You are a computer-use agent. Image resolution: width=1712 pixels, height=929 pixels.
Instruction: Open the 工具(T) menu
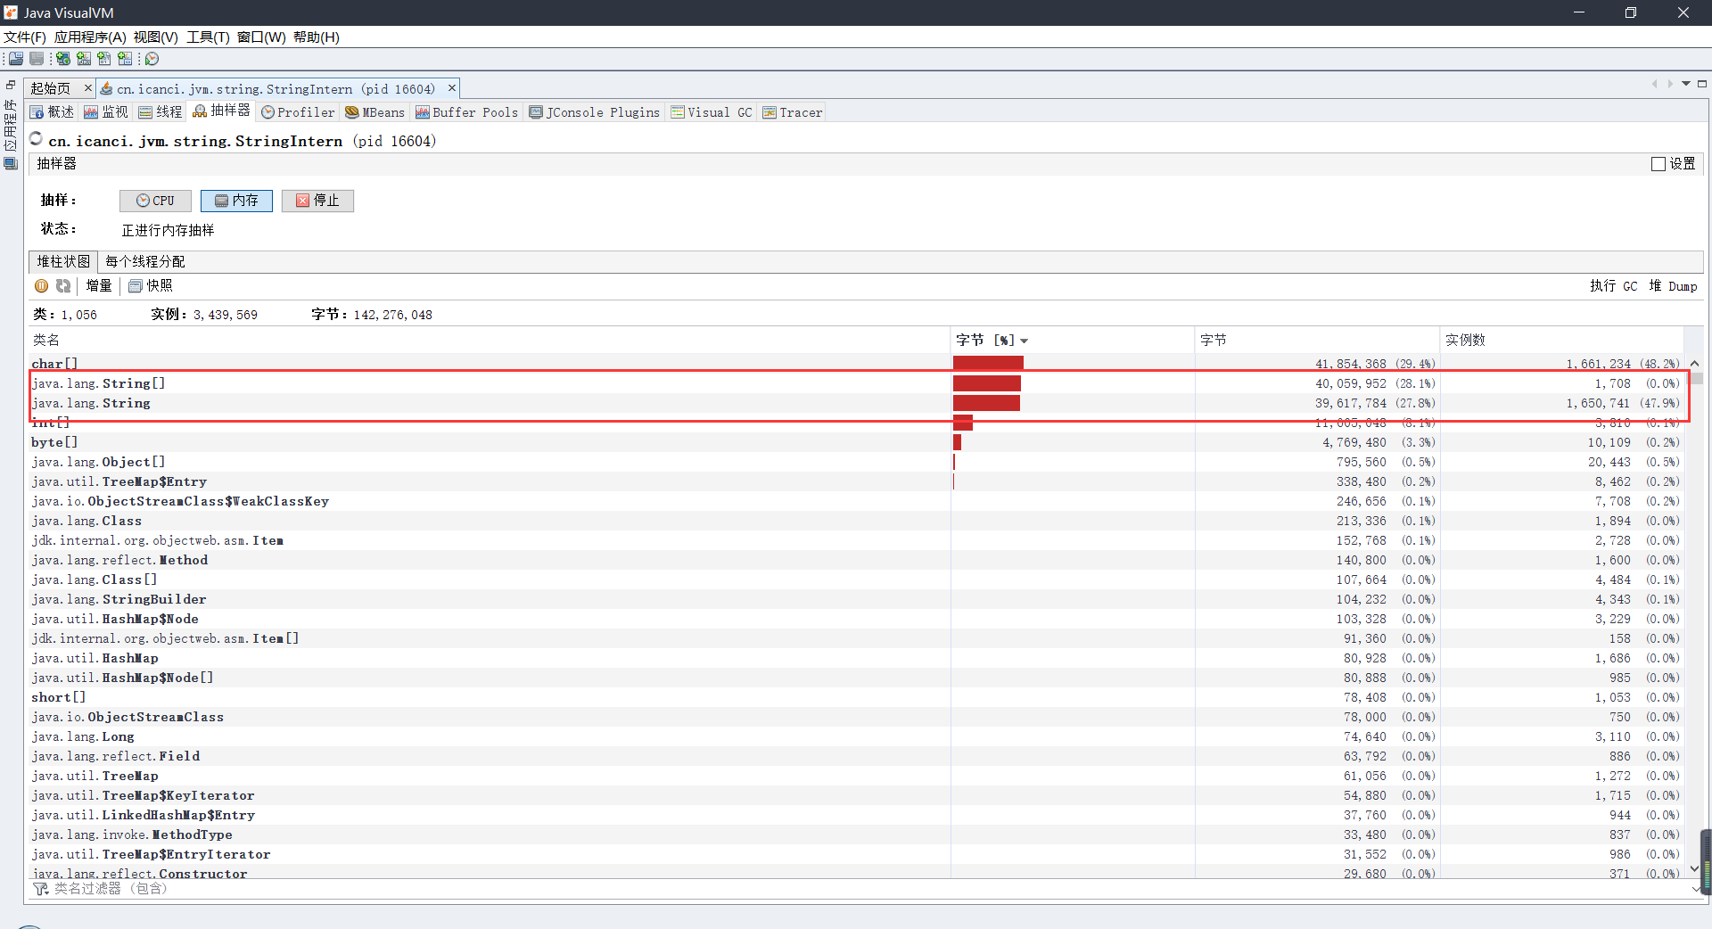(208, 37)
